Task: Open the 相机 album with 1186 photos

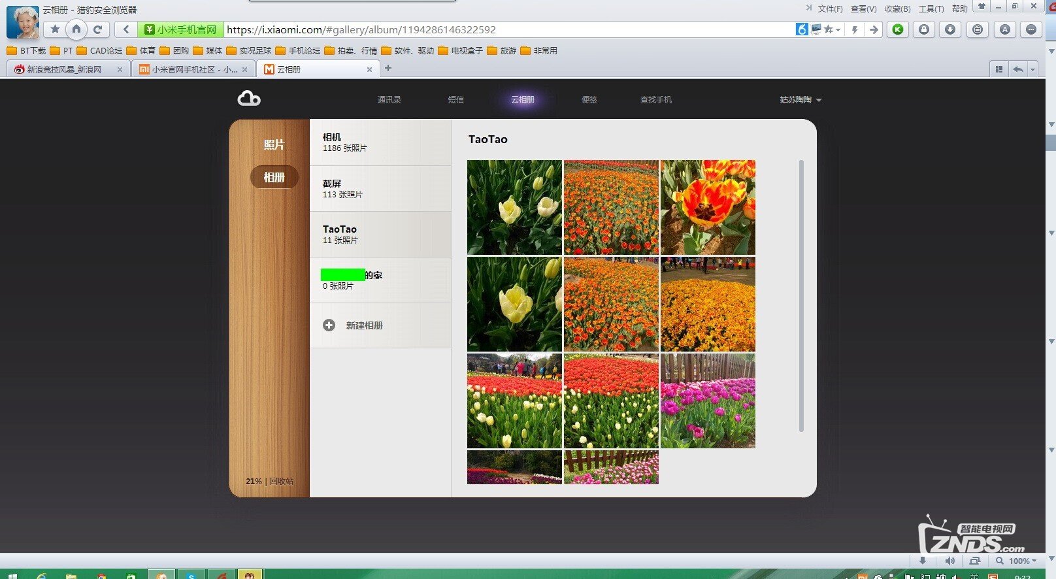Action: point(380,142)
